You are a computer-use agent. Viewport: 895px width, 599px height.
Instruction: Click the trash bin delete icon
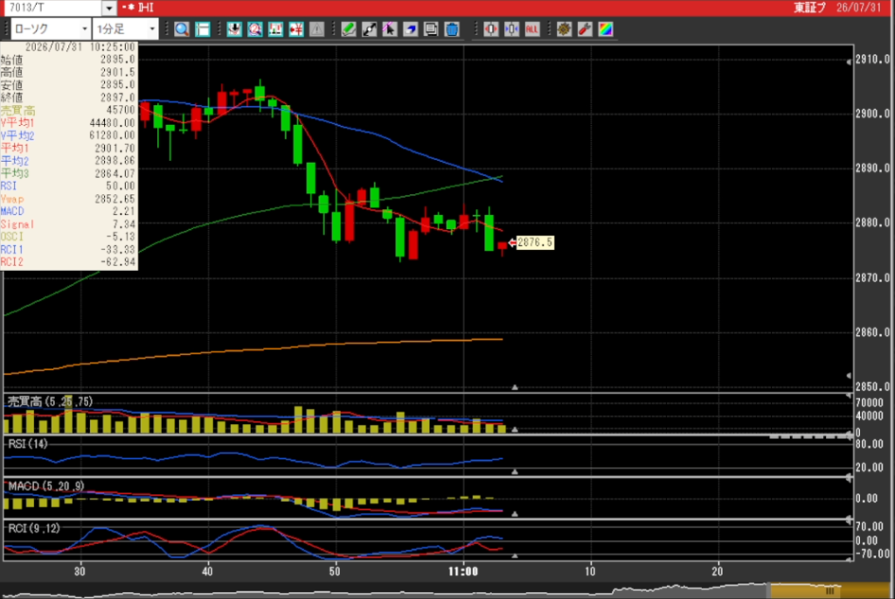pos(452,29)
